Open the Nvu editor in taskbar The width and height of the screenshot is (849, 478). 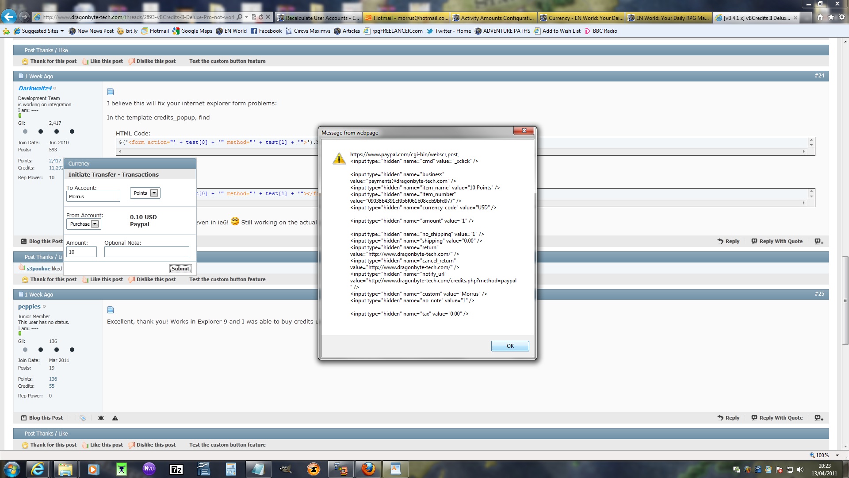pyautogui.click(x=149, y=469)
